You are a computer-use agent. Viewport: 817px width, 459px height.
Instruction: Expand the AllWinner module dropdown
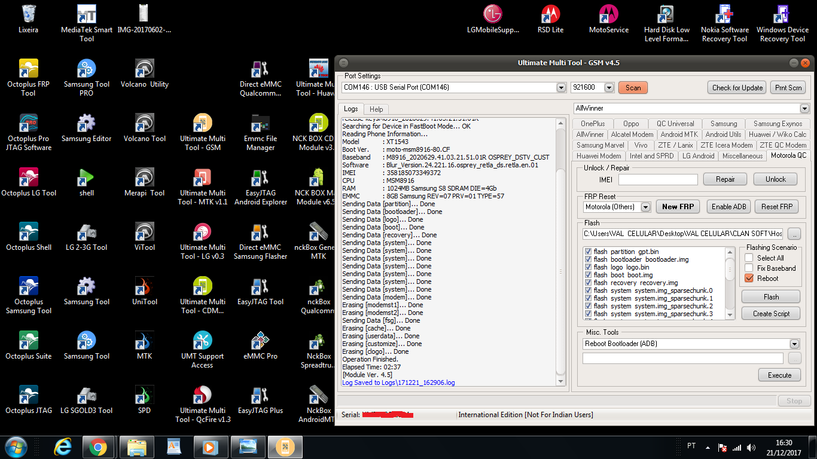[x=804, y=109]
